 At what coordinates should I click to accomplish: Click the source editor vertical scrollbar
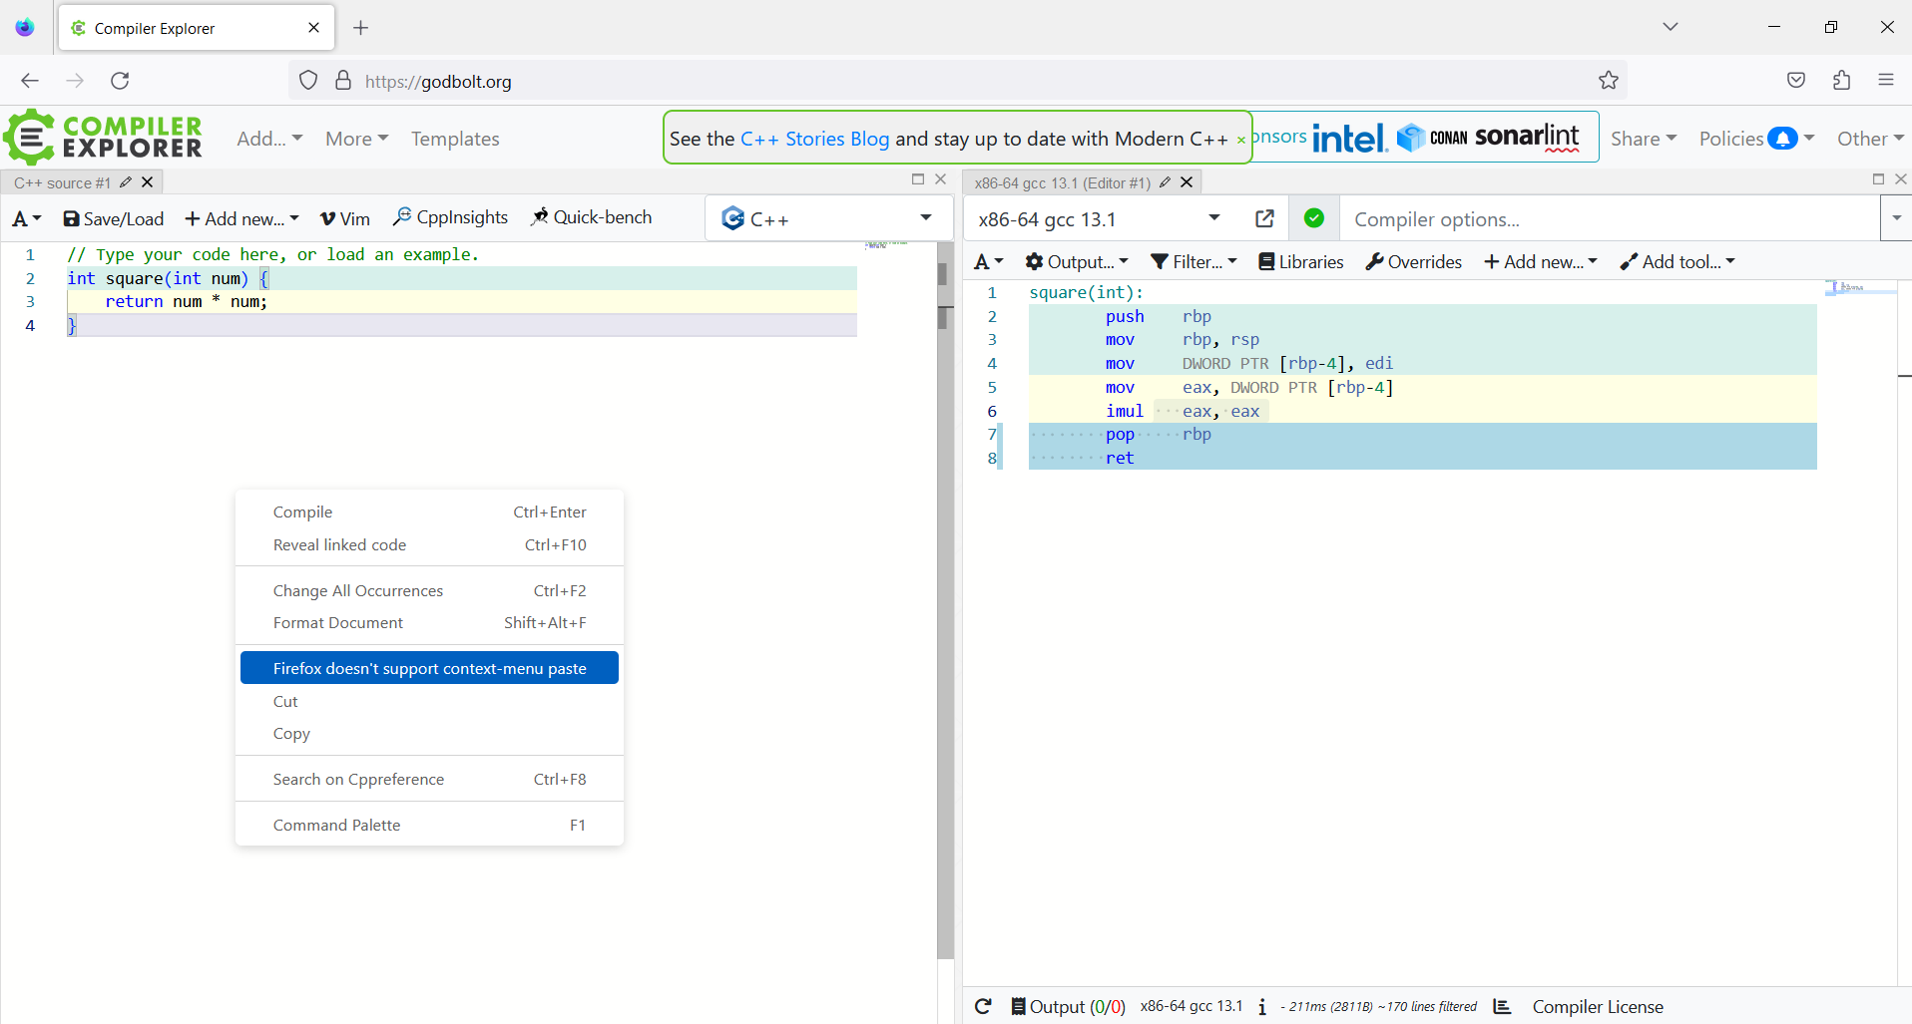[944, 299]
